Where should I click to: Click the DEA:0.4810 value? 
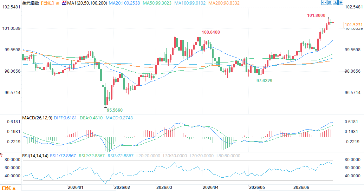91,118
